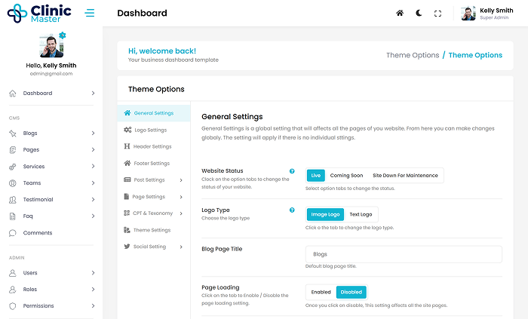Image resolution: width=528 pixels, height=319 pixels.
Task: Switch Logo Type to Text Logo
Action: click(361, 214)
